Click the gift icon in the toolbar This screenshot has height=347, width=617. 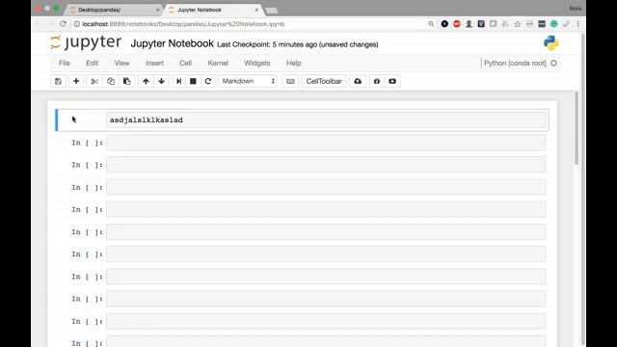click(x=377, y=81)
